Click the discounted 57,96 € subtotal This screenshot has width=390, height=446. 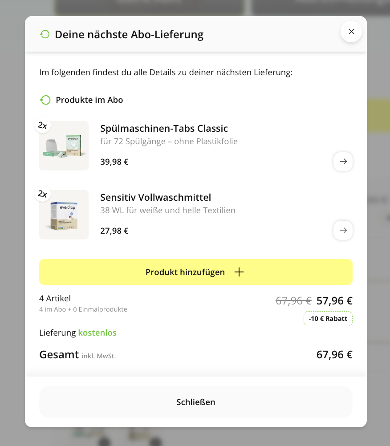click(334, 301)
